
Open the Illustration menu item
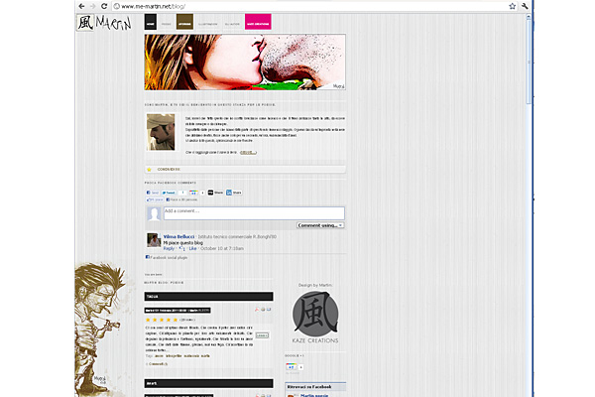[x=208, y=24]
